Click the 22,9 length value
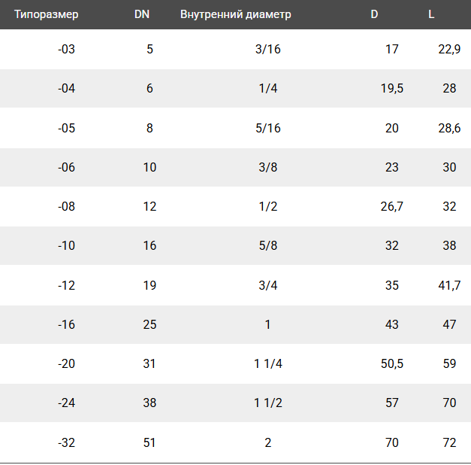 tap(449, 50)
